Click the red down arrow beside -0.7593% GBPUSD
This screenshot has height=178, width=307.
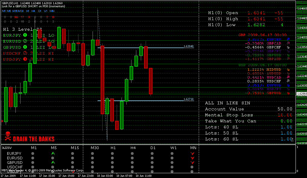click(288, 93)
